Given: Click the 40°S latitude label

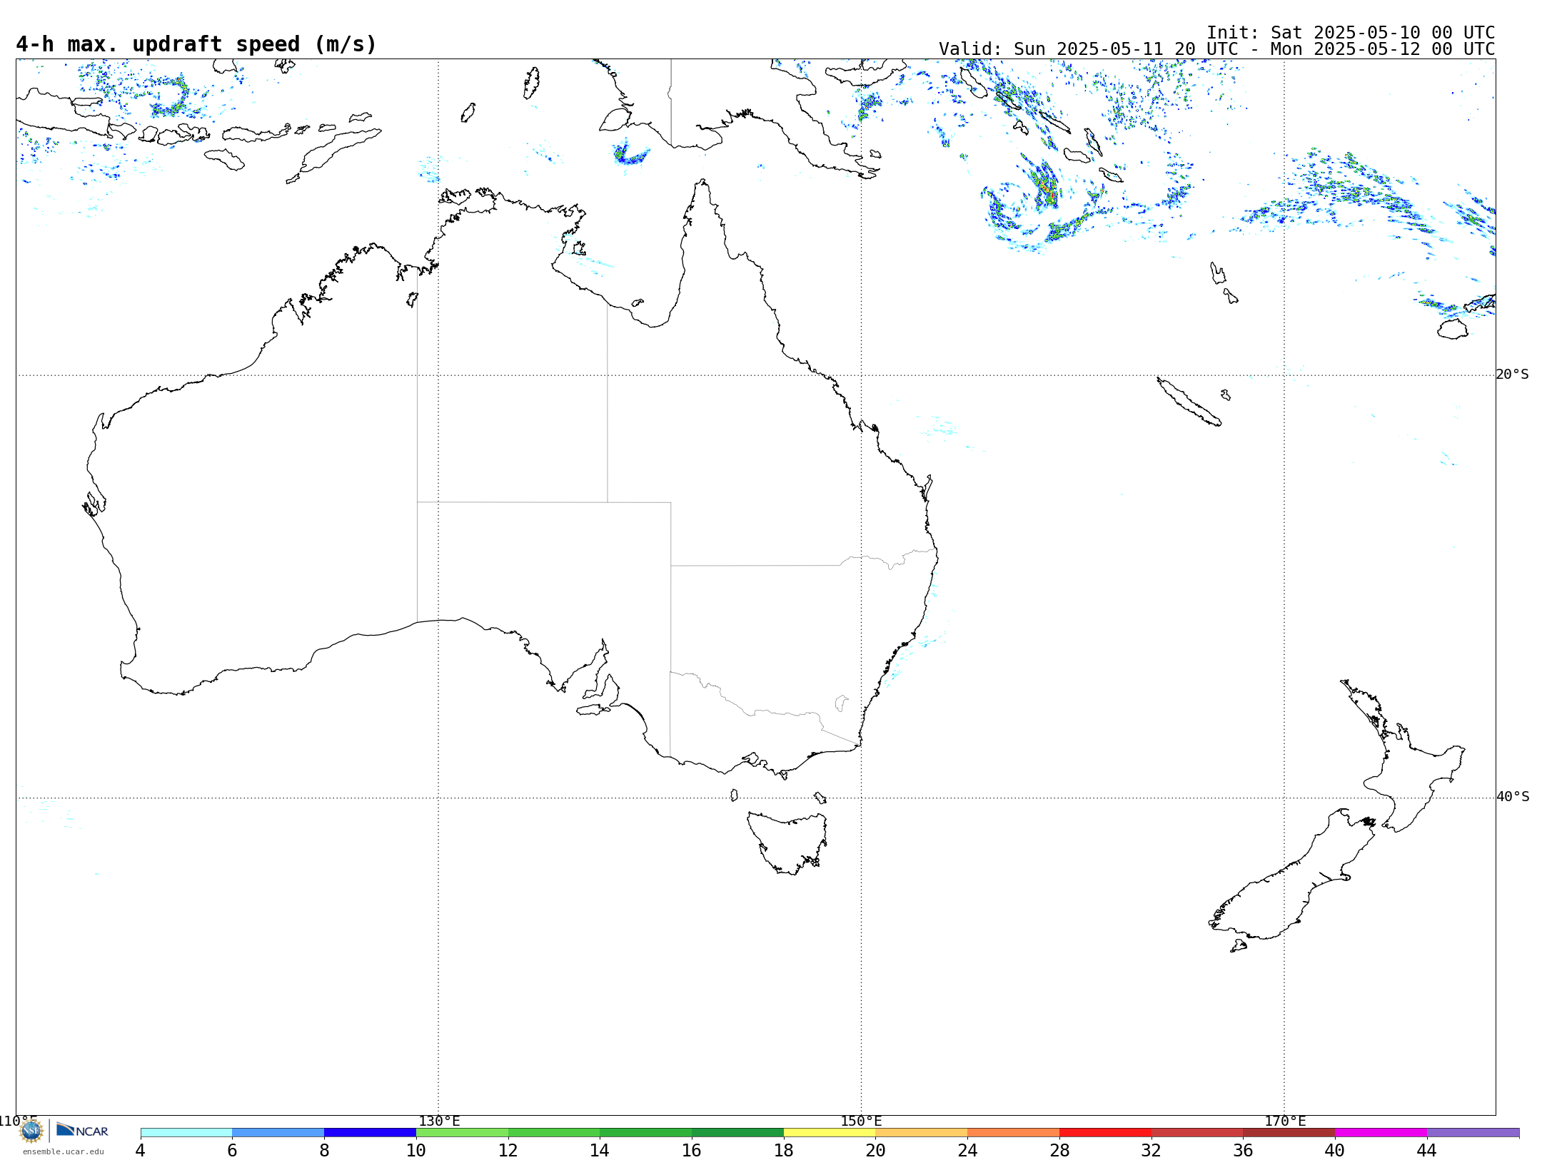Looking at the screenshot, I should pos(1512,797).
